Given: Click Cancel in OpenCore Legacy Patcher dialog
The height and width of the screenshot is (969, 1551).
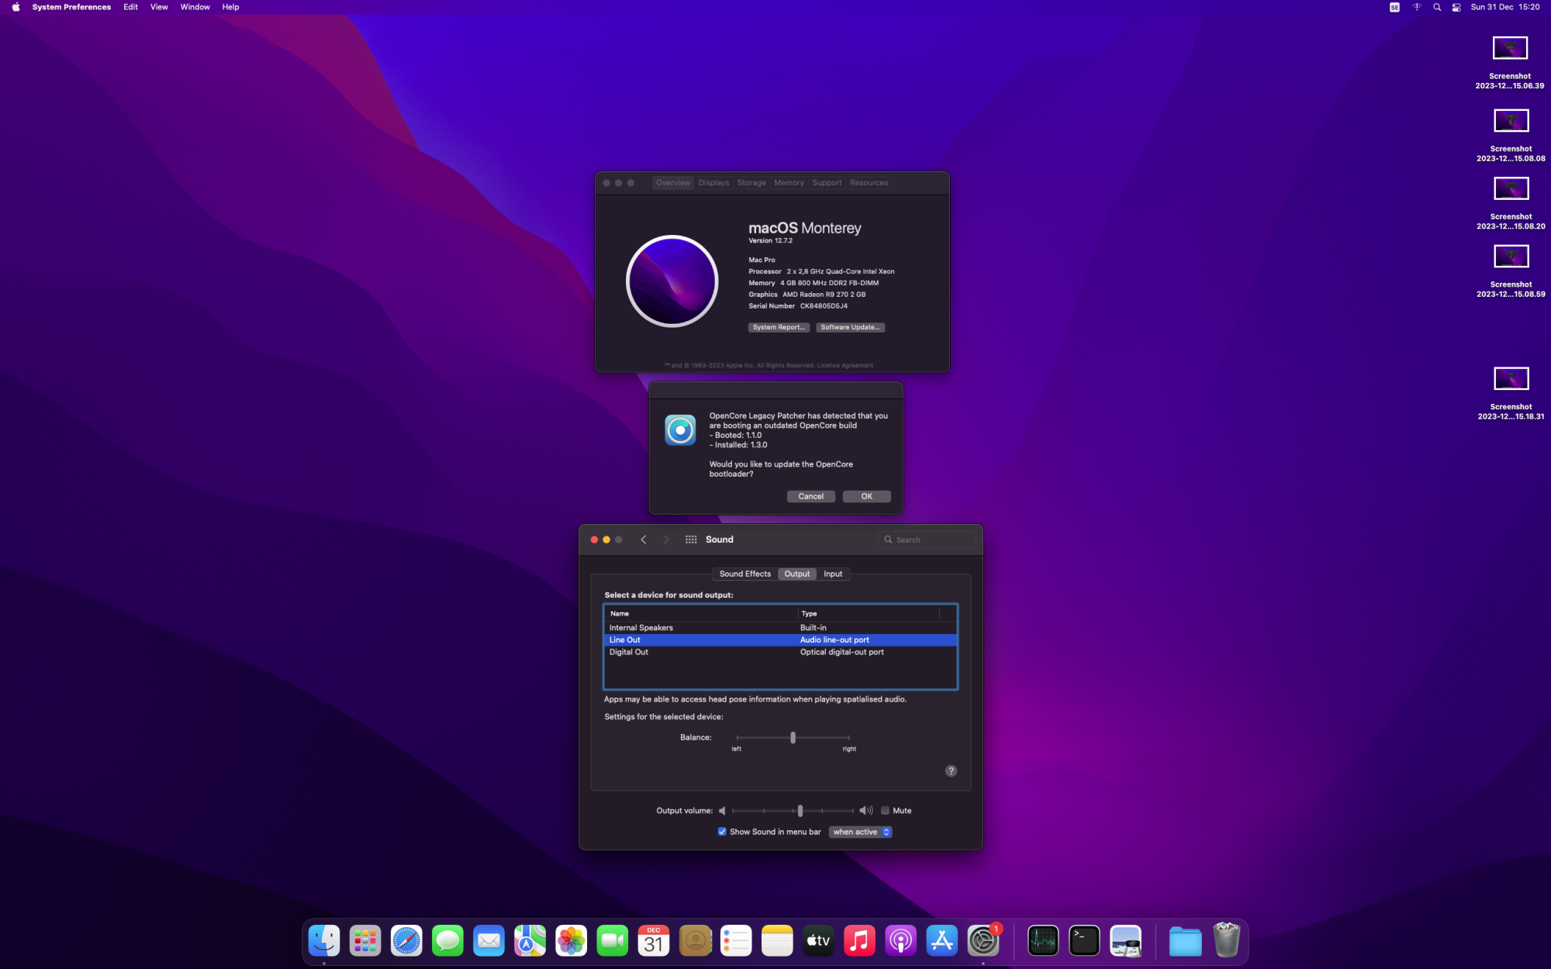Looking at the screenshot, I should pyautogui.click(x=810, y=496).
